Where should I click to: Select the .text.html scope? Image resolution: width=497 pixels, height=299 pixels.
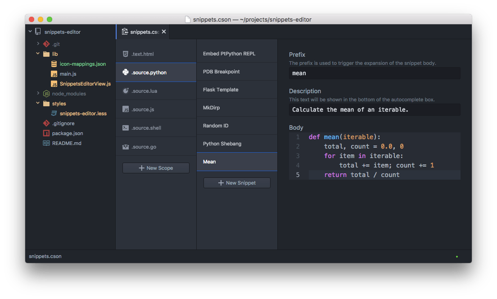[156, 54]
